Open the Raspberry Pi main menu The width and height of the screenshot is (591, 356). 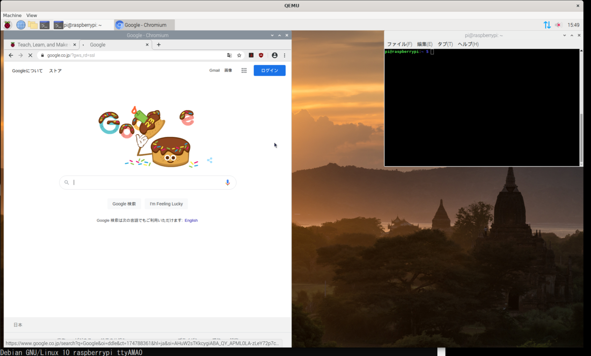tap(7, 25)
